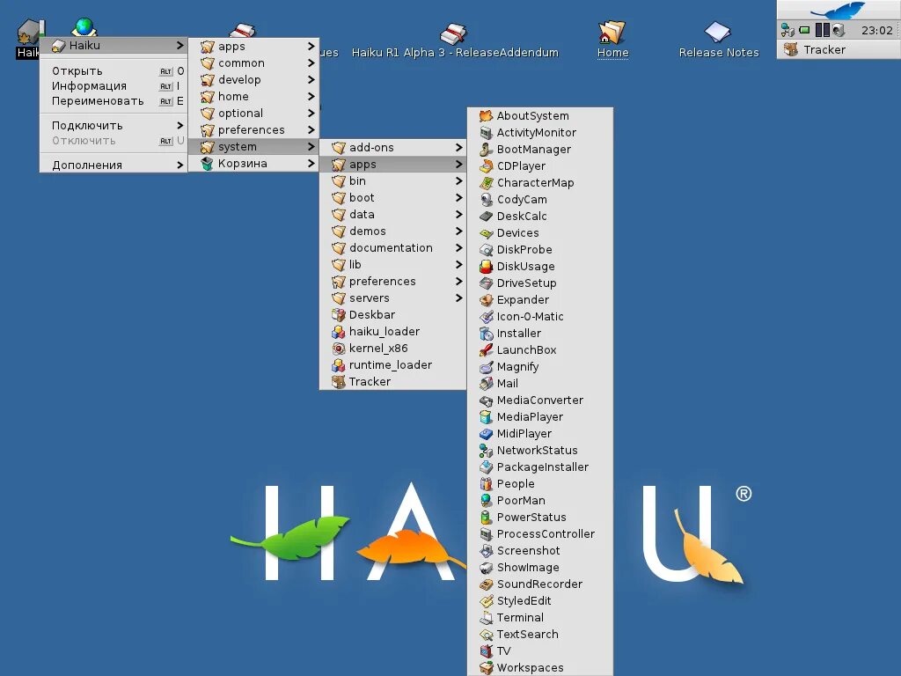This screenshot has height=676, width=901.
Task: Click ProcessController tray icon
Action: click(x=823, y=30)
